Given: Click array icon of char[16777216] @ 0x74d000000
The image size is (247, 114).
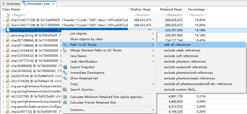Looking at the screenshot, I should [8, 61].
